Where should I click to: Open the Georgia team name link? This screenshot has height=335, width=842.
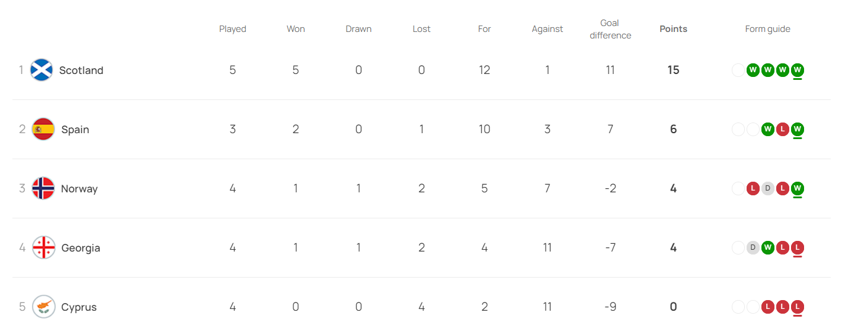pos(81,248)
